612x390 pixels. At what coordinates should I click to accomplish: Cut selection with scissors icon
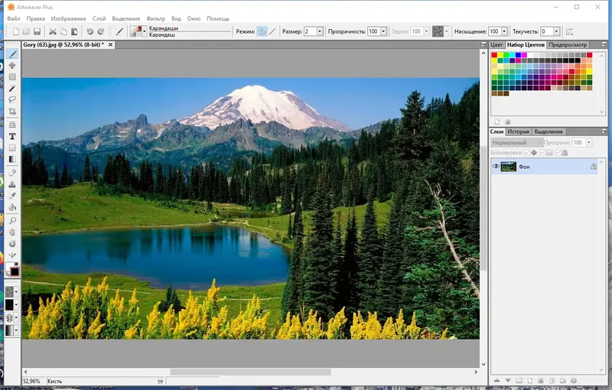click(x=53, y=31)
